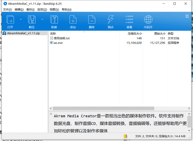Click the Extract (解压) toolbar icon
The height and width of the screenshot is (141, 193).
coord(32,20)
